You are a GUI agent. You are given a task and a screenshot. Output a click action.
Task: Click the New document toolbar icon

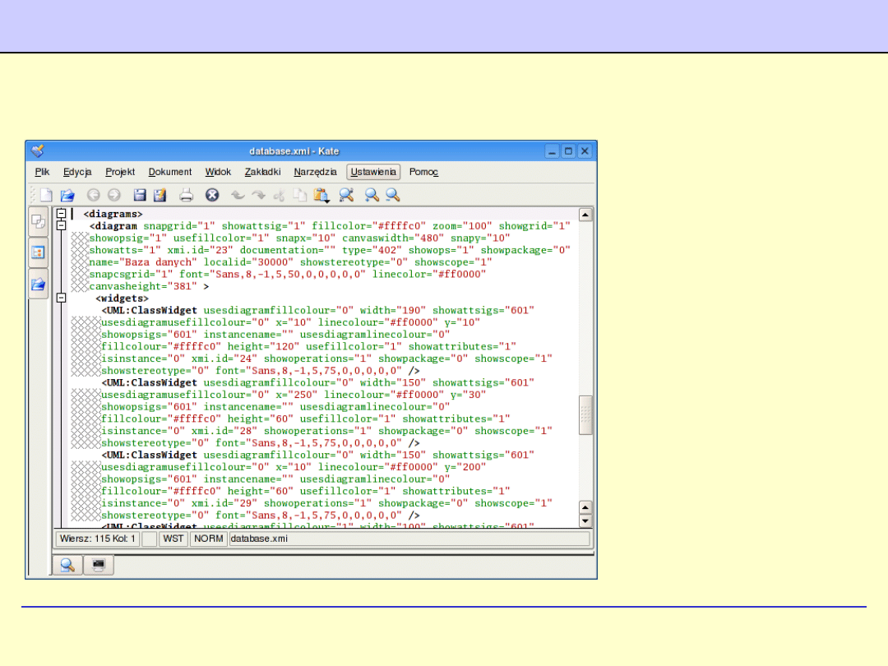click(47, 195)
